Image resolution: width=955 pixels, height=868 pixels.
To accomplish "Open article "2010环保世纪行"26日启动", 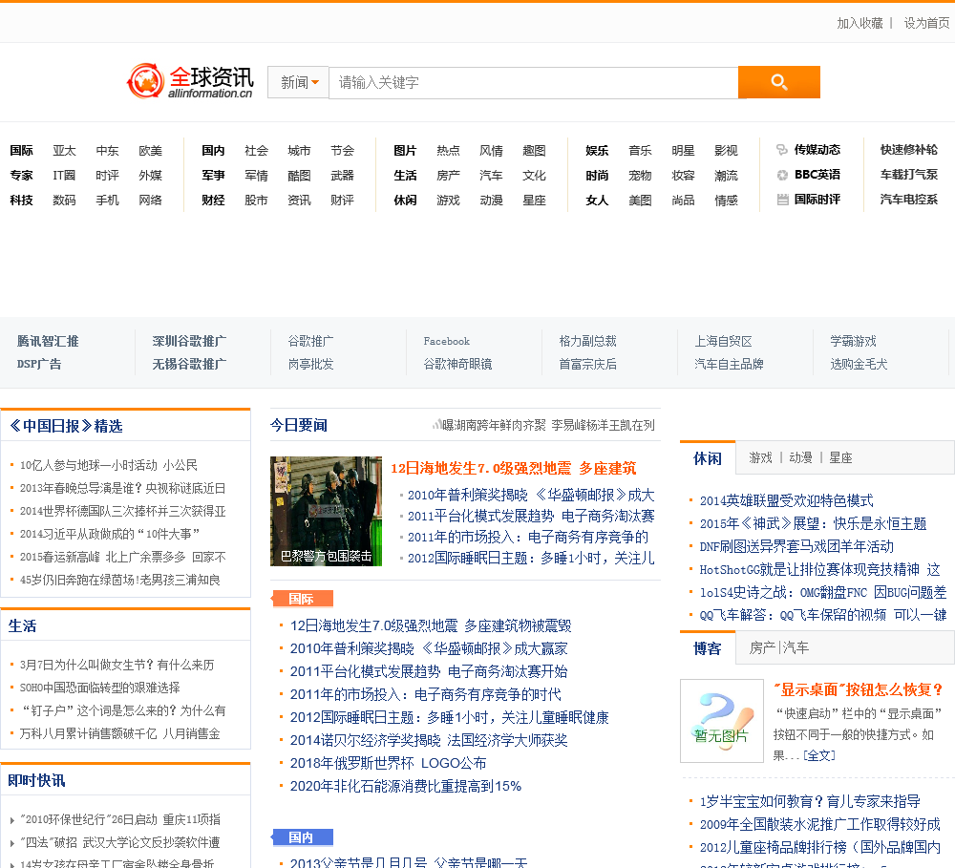I will pos(120,820).
